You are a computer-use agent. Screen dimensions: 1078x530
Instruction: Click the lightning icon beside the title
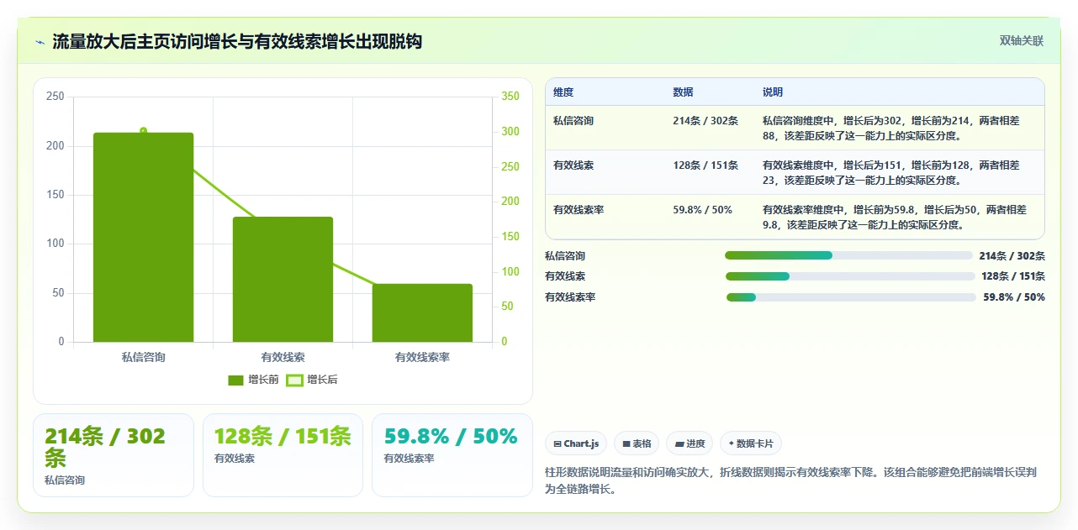click(x=40, y=41)
